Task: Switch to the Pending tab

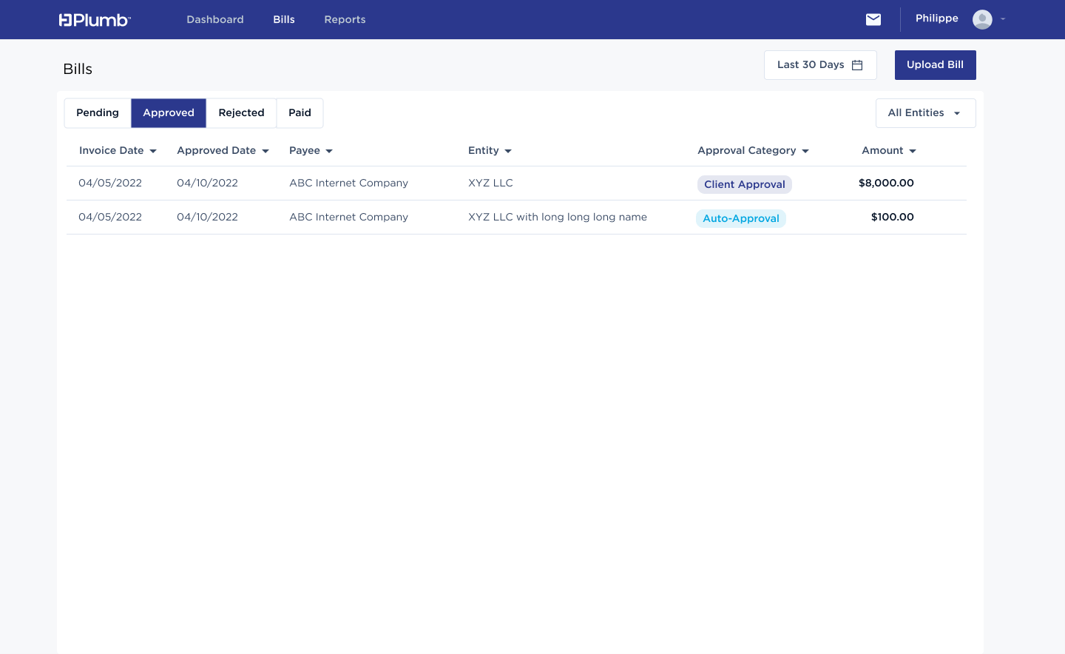Action: coord(98,113)
